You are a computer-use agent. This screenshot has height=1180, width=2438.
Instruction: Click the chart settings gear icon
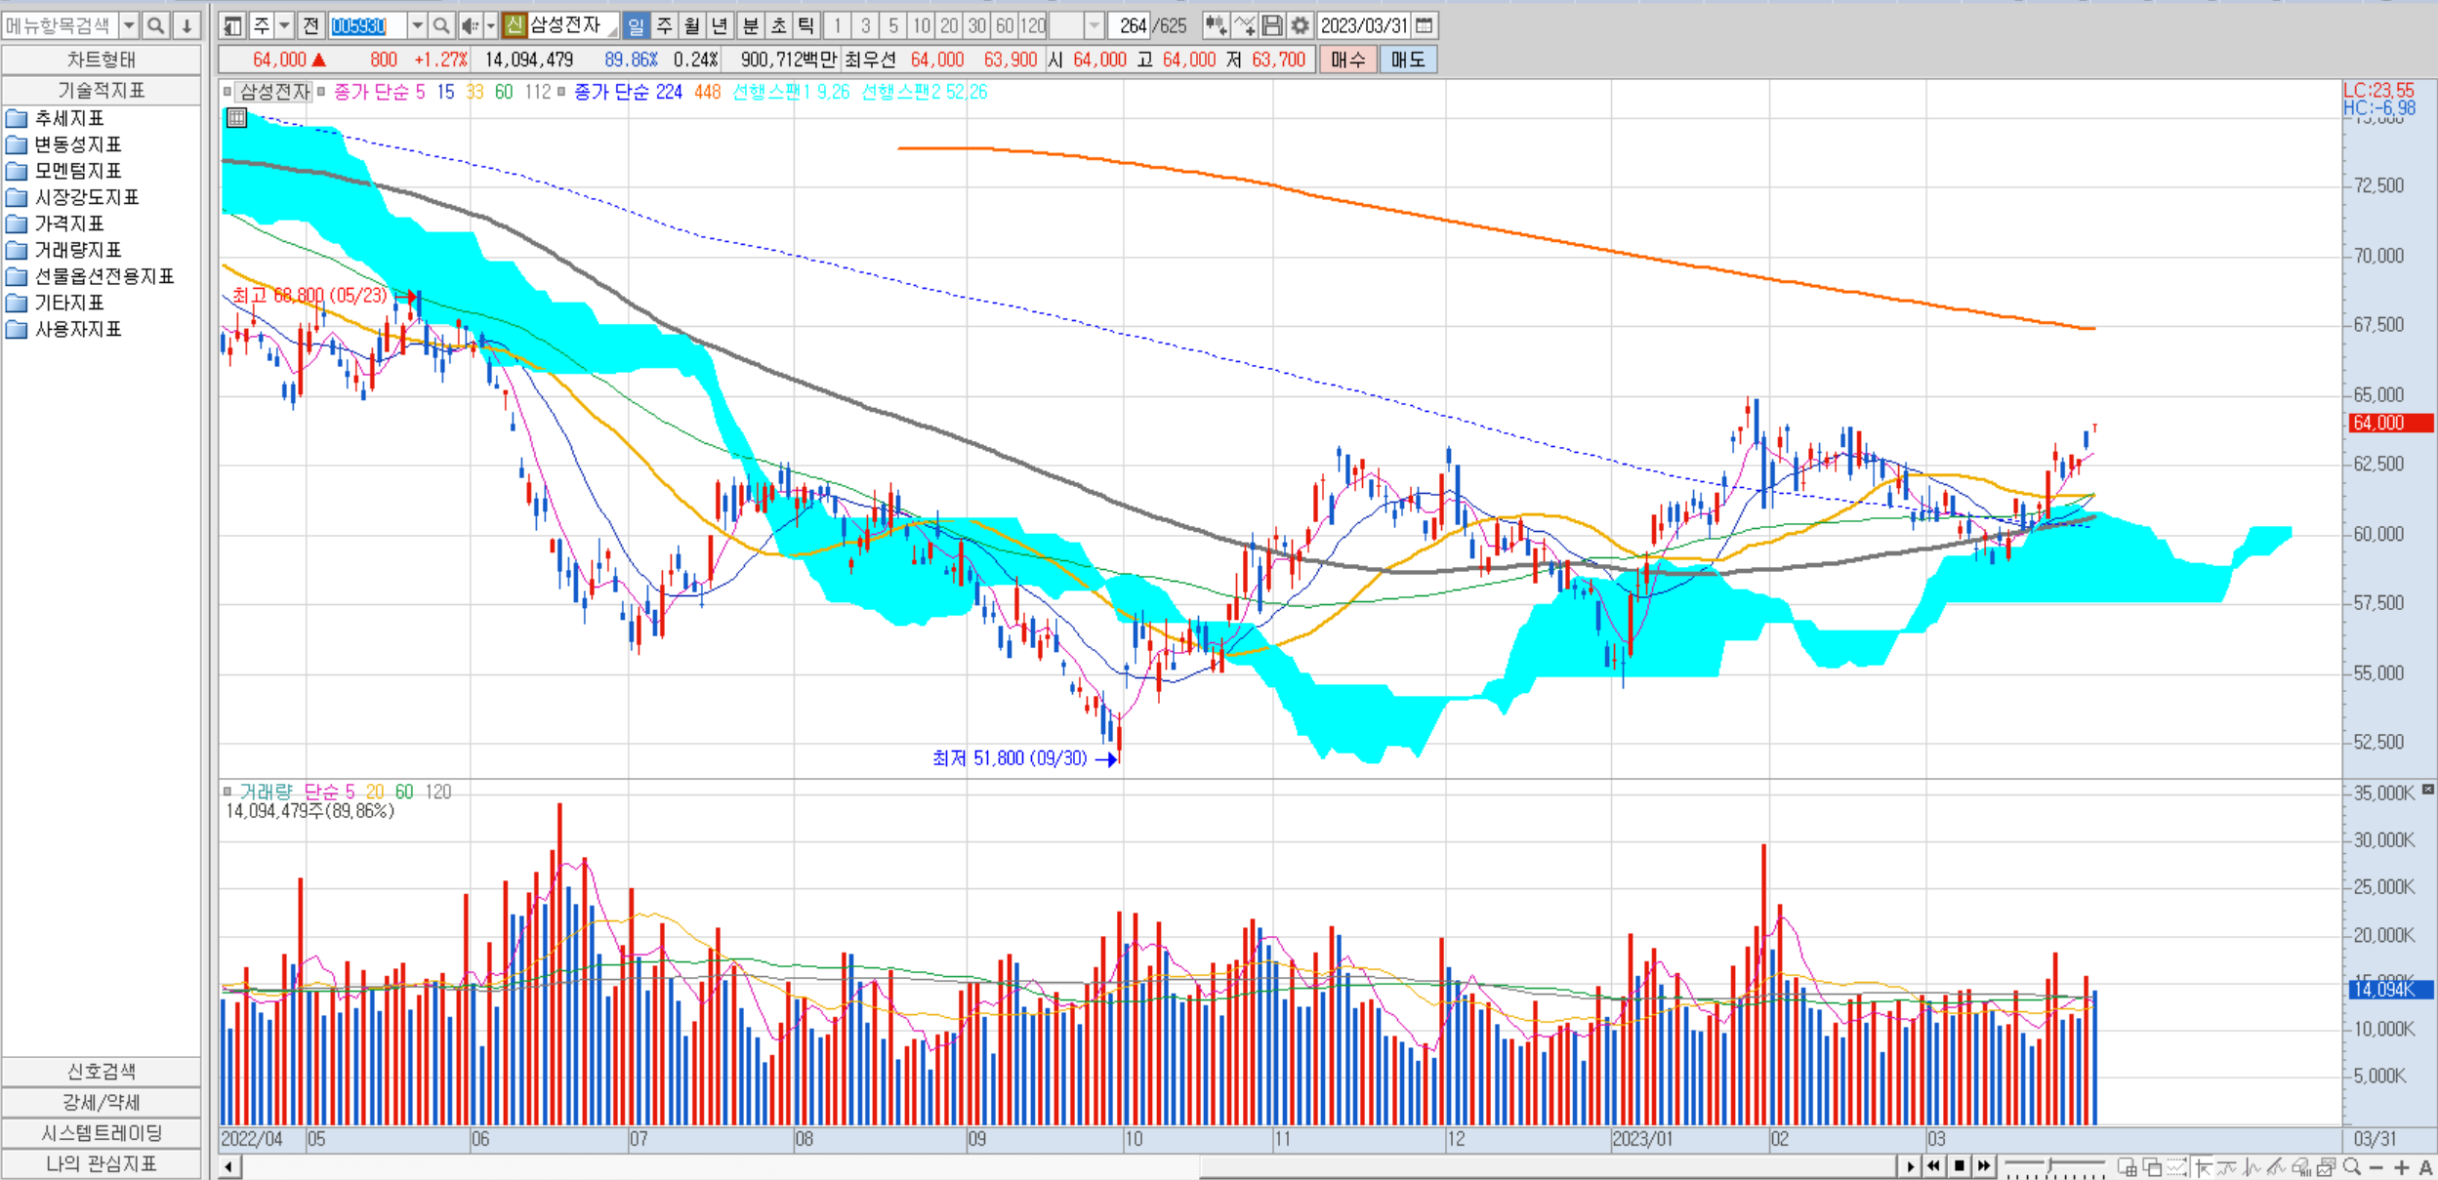pyautogui.click(x=1300, y=25)
